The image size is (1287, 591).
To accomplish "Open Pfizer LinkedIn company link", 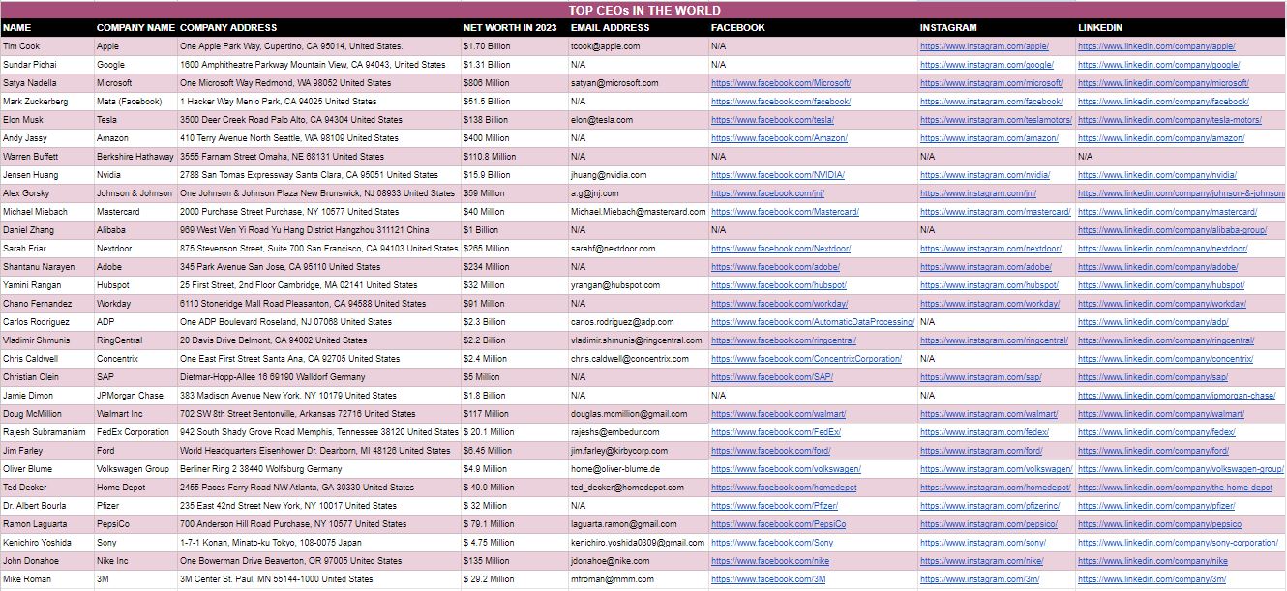I will click(1156, 506).
